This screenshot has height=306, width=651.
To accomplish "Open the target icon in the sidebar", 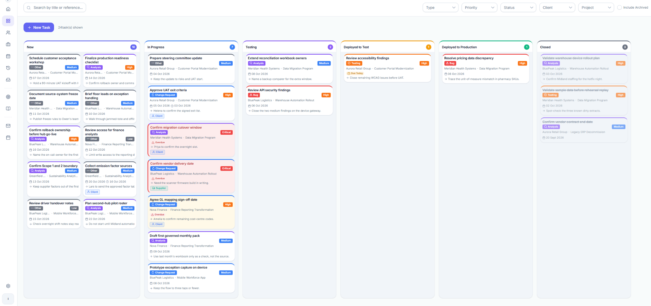I will tap(8, 97).
